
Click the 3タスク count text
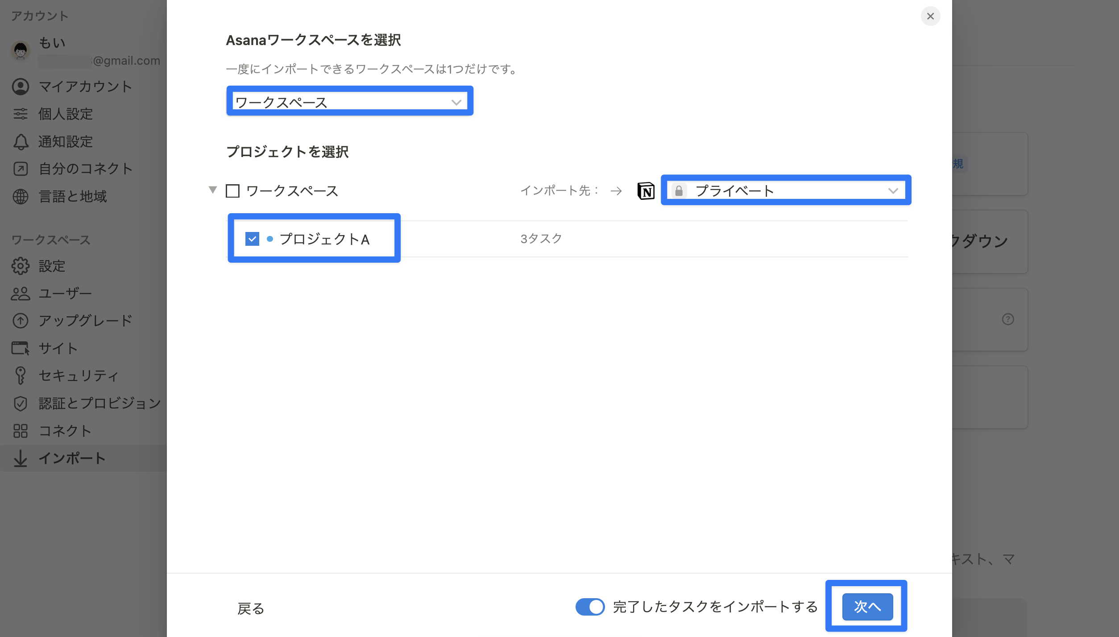[x=541, y=239]
